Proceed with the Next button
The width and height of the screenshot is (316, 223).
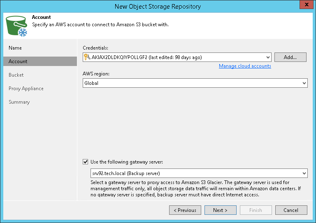pos(220,210)
